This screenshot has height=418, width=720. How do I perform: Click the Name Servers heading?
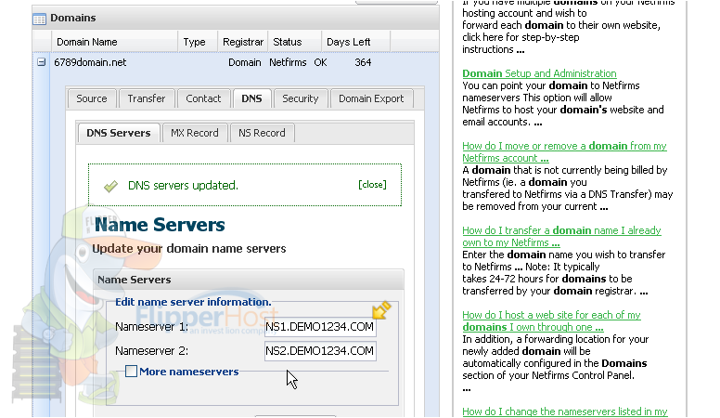(x=160, y=225)
